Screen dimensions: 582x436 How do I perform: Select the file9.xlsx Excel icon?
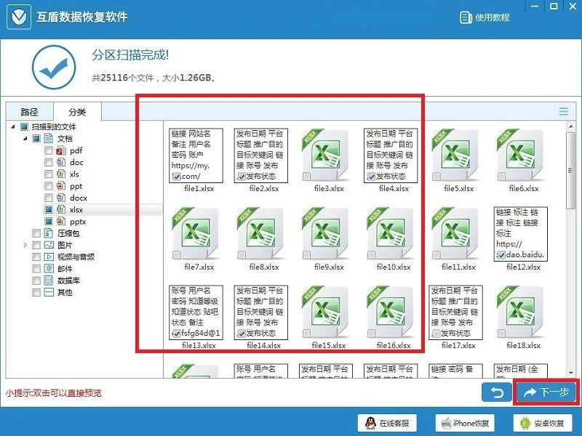coord(325,233)
